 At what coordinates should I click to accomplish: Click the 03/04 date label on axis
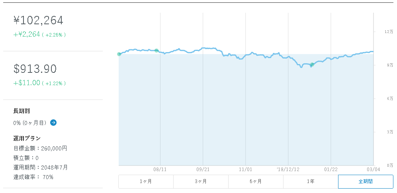click(x=374, y=170)
